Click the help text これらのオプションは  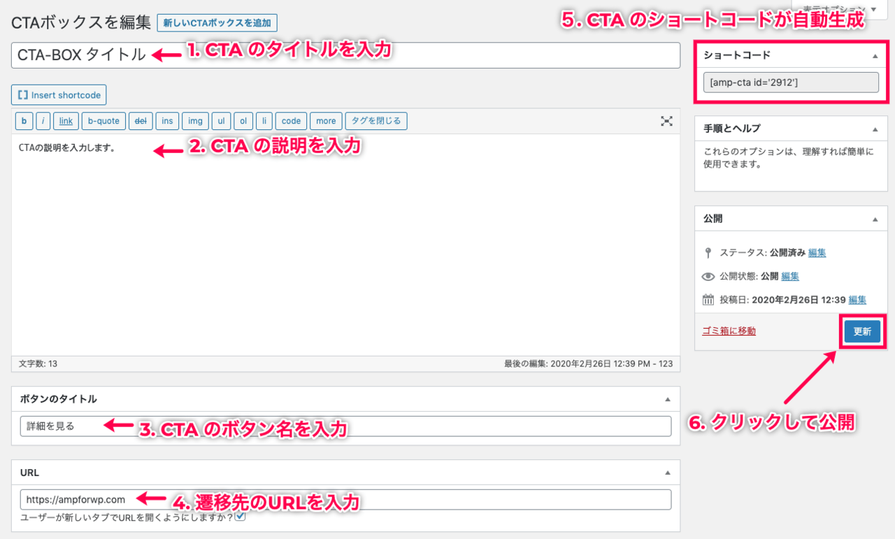point(789,158)
